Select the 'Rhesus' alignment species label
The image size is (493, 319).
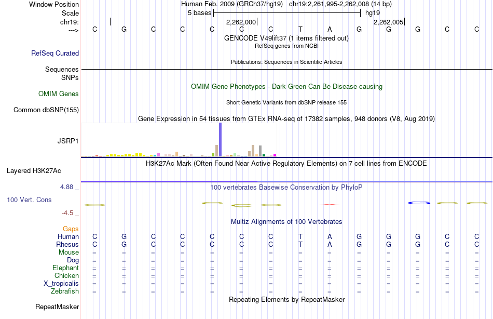67,245
